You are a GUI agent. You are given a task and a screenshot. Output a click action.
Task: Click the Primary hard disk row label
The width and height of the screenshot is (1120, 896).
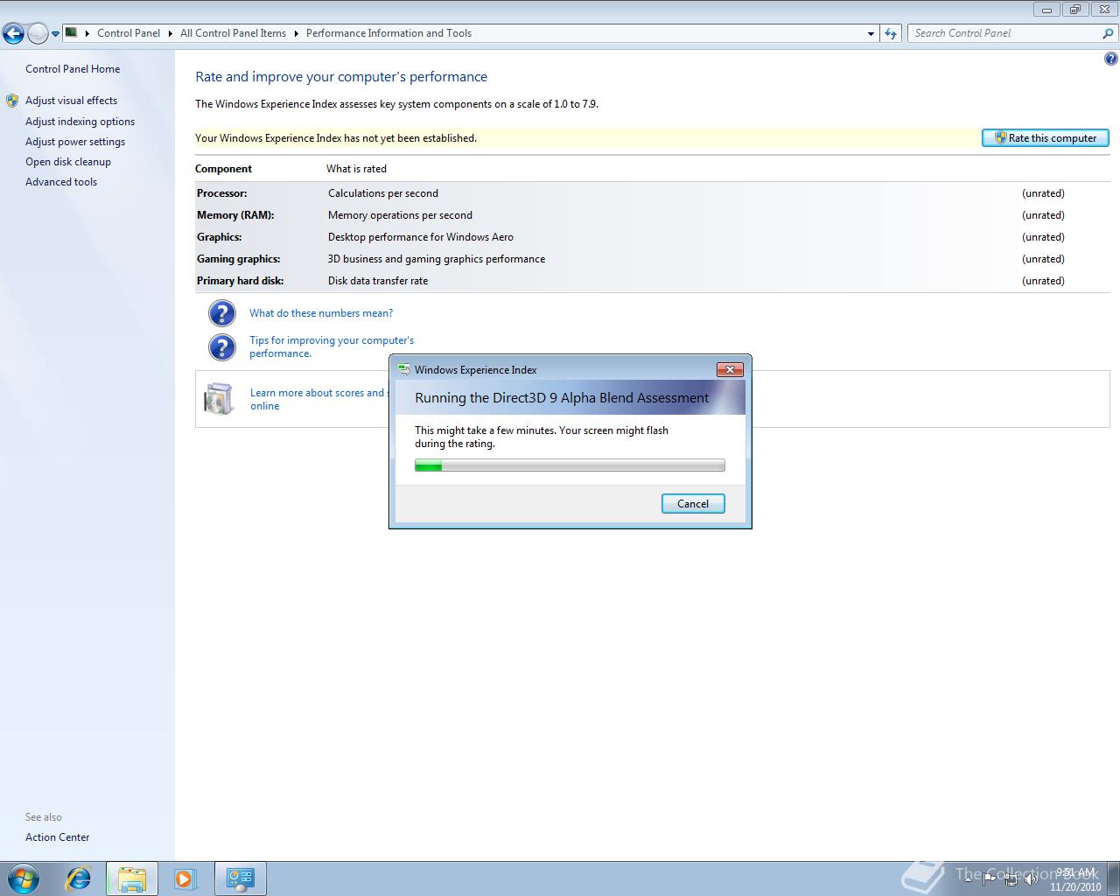tap(240, 281)
